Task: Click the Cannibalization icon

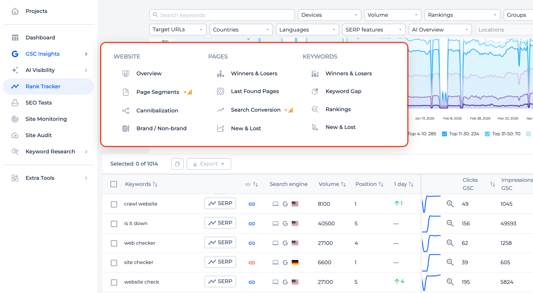Action: (126, 111)
